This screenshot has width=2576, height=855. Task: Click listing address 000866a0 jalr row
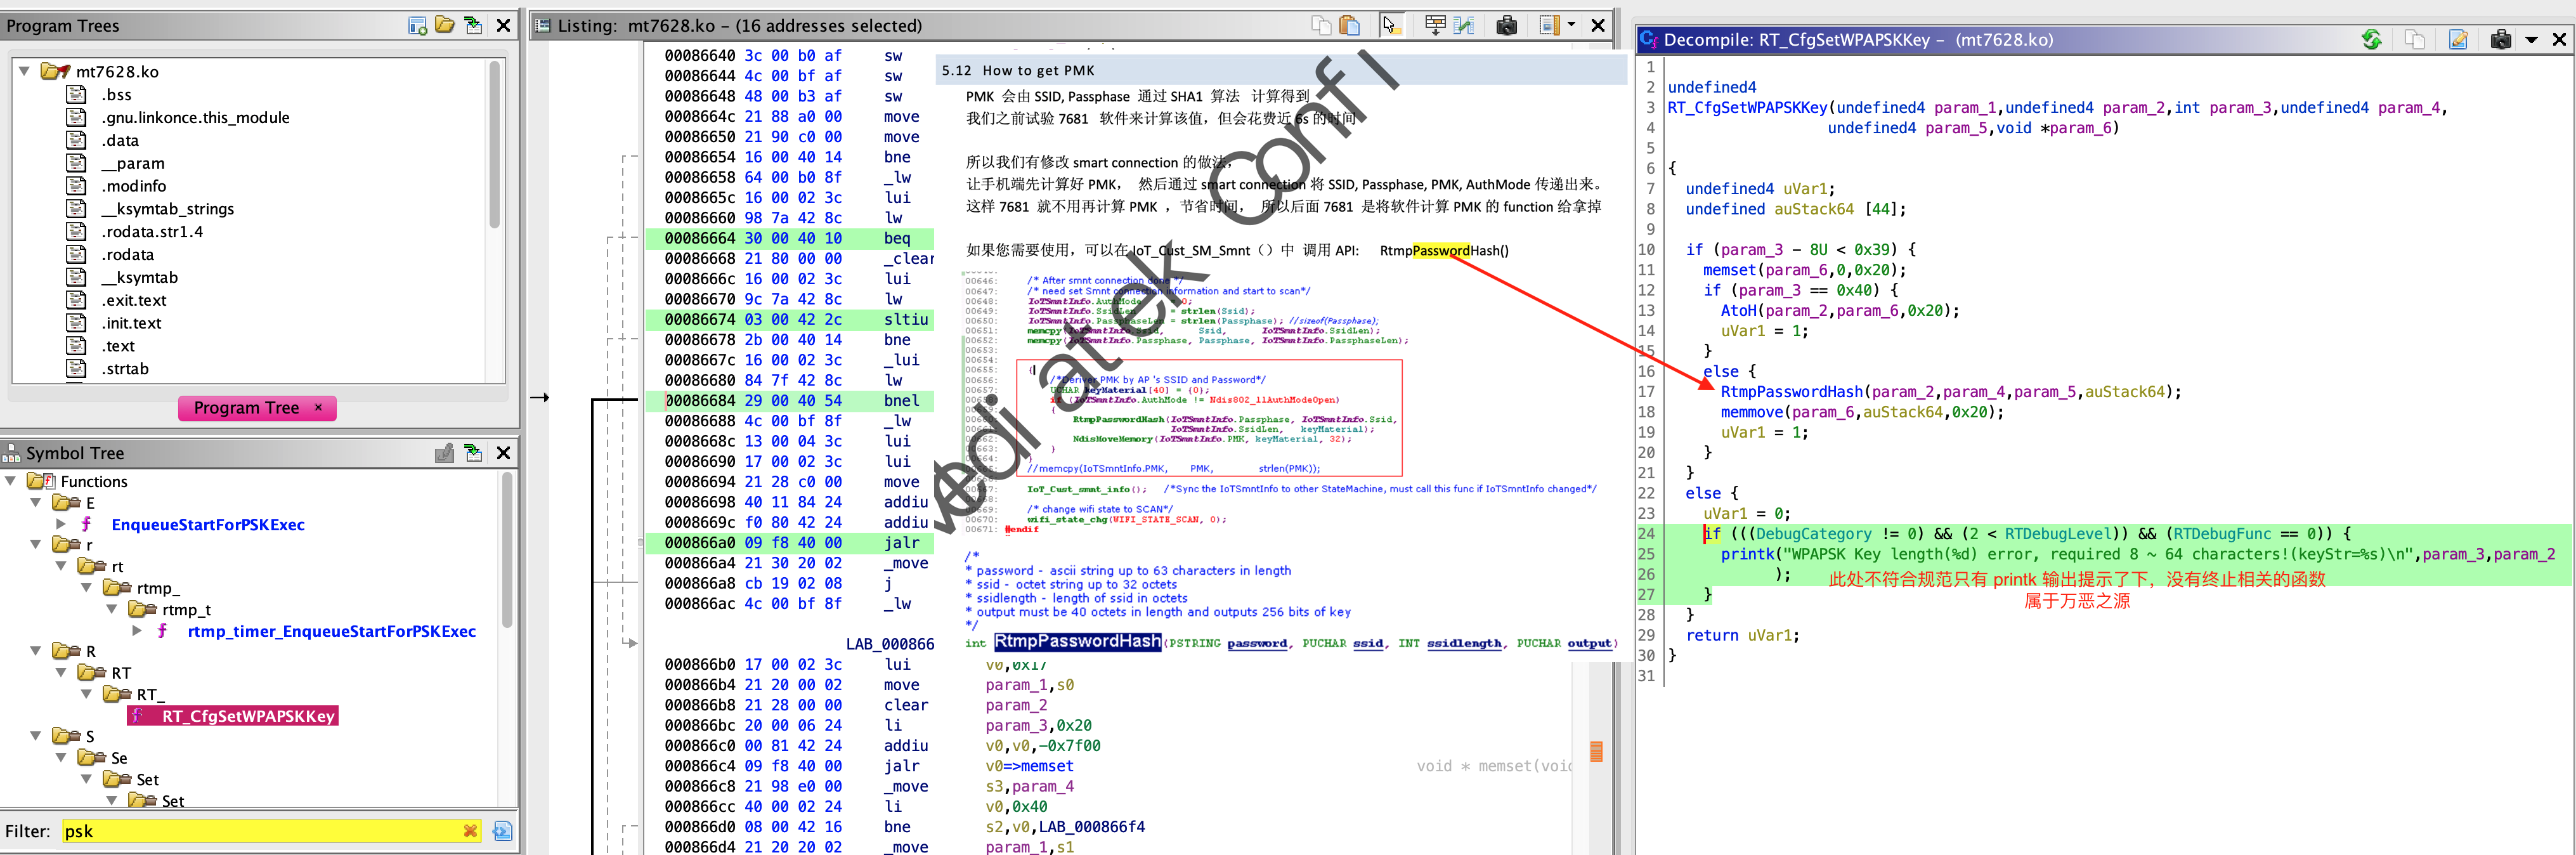[x=790, y=542]
